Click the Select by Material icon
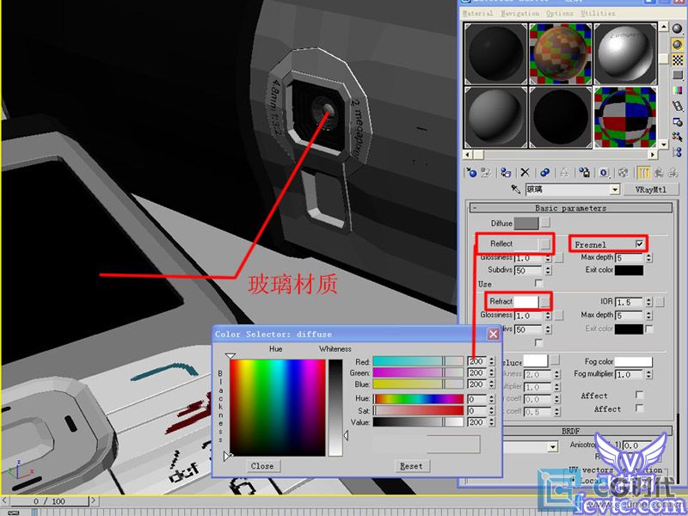The image size is (688, 516). 678,137
